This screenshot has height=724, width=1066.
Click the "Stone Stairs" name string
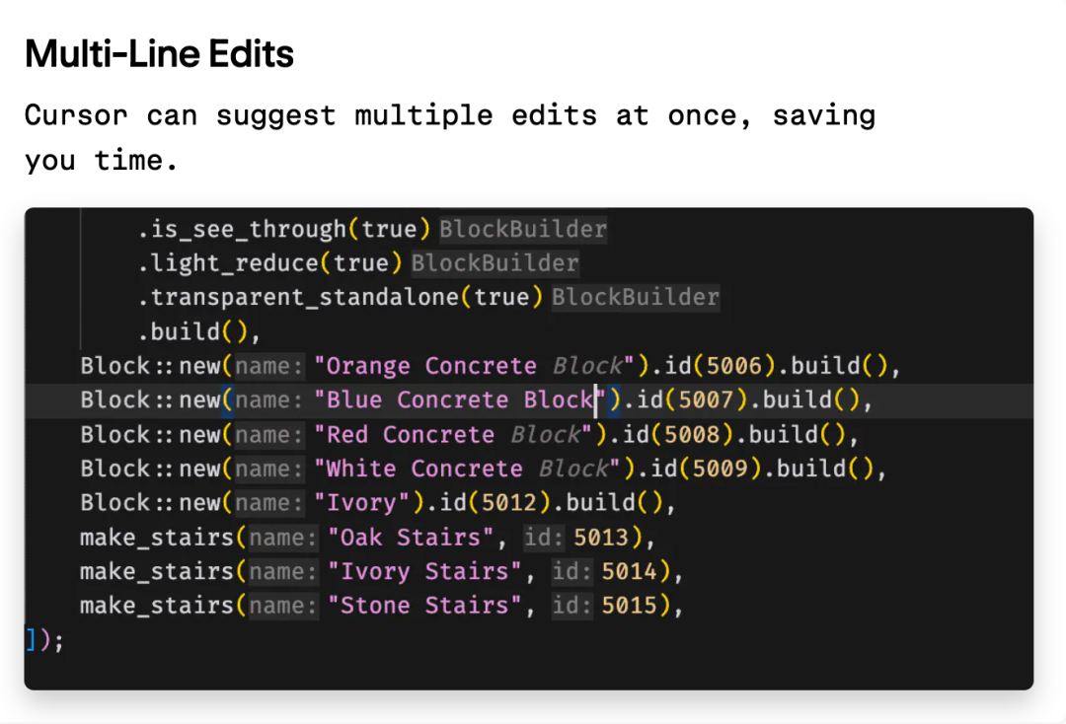424,606
